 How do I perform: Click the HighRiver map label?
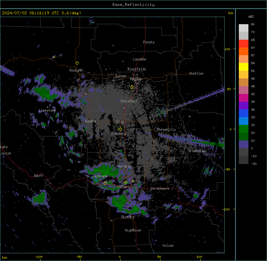coord(133,230)
